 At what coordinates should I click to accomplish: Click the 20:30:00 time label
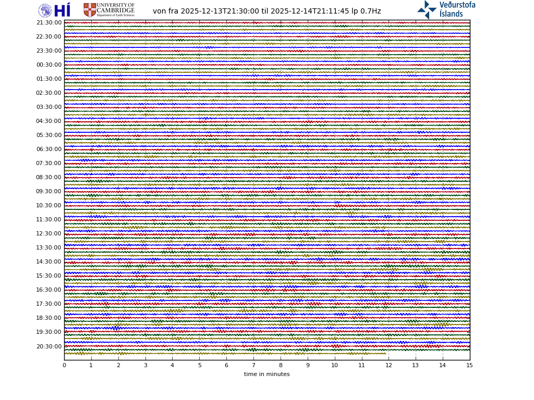click(49, 346)
